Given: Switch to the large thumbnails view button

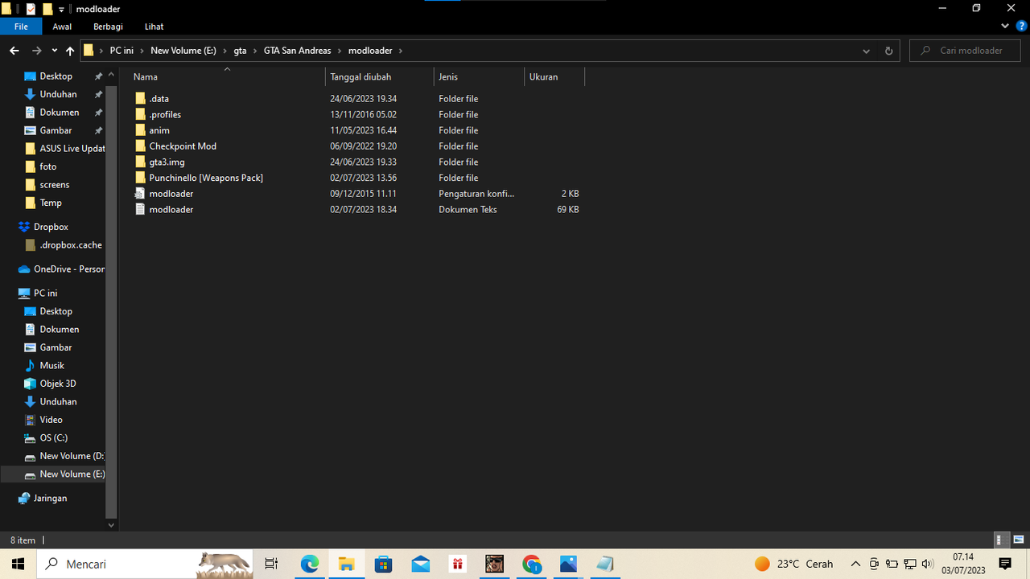Looking at the screenshot, I should click(1018, 540).
